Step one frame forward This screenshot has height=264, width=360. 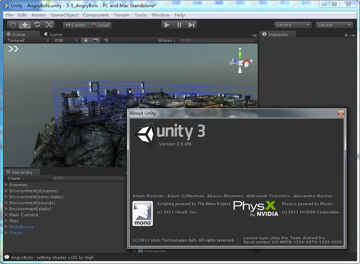tap(191, 25)
